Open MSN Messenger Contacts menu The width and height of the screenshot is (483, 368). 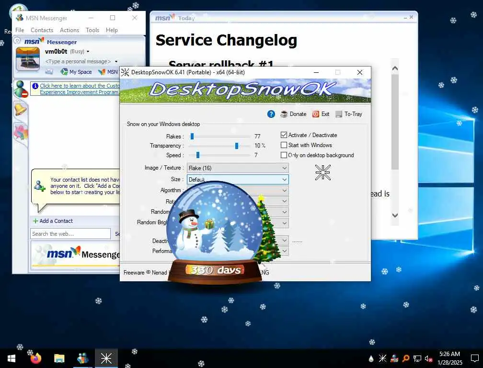pyautogui.click(x=42, y=30)
